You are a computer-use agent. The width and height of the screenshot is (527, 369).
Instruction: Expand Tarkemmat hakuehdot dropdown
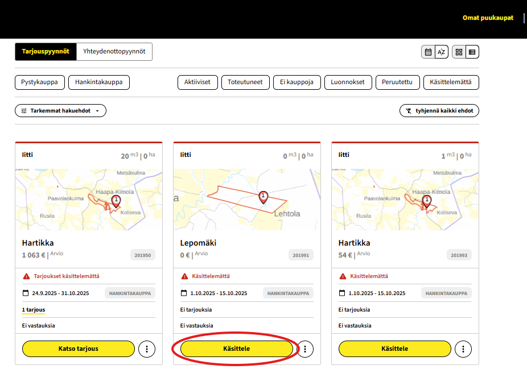click(60, 111)
